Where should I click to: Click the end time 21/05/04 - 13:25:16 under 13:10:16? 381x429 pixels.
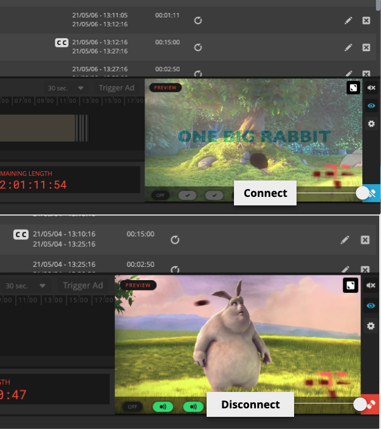(x=64, y=244)
